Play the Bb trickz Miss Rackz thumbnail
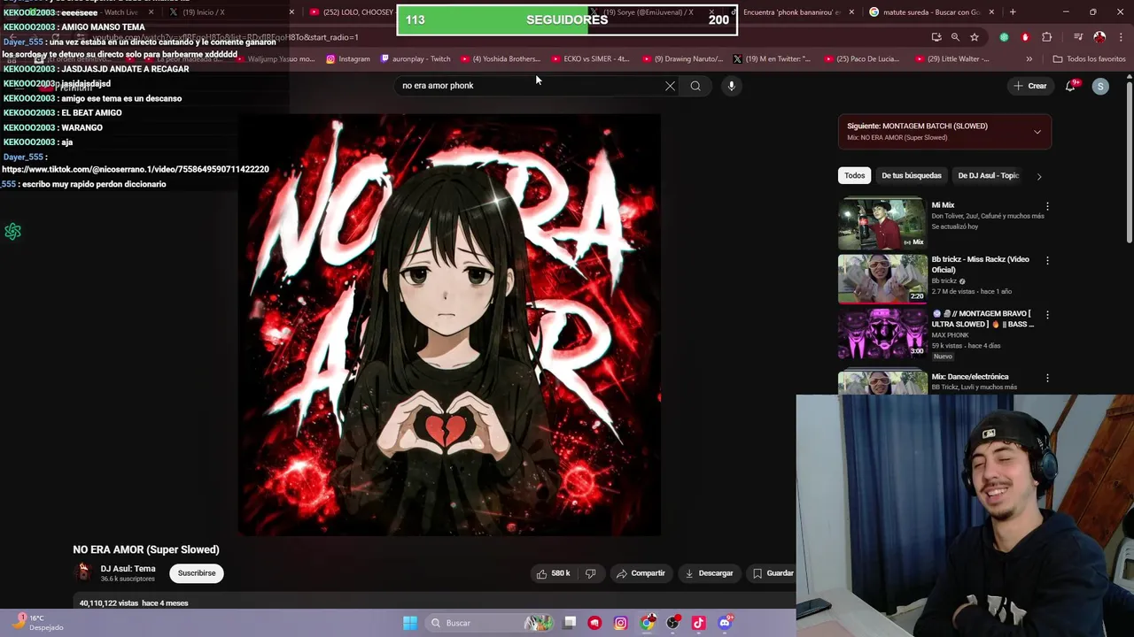 coord(882,278)
